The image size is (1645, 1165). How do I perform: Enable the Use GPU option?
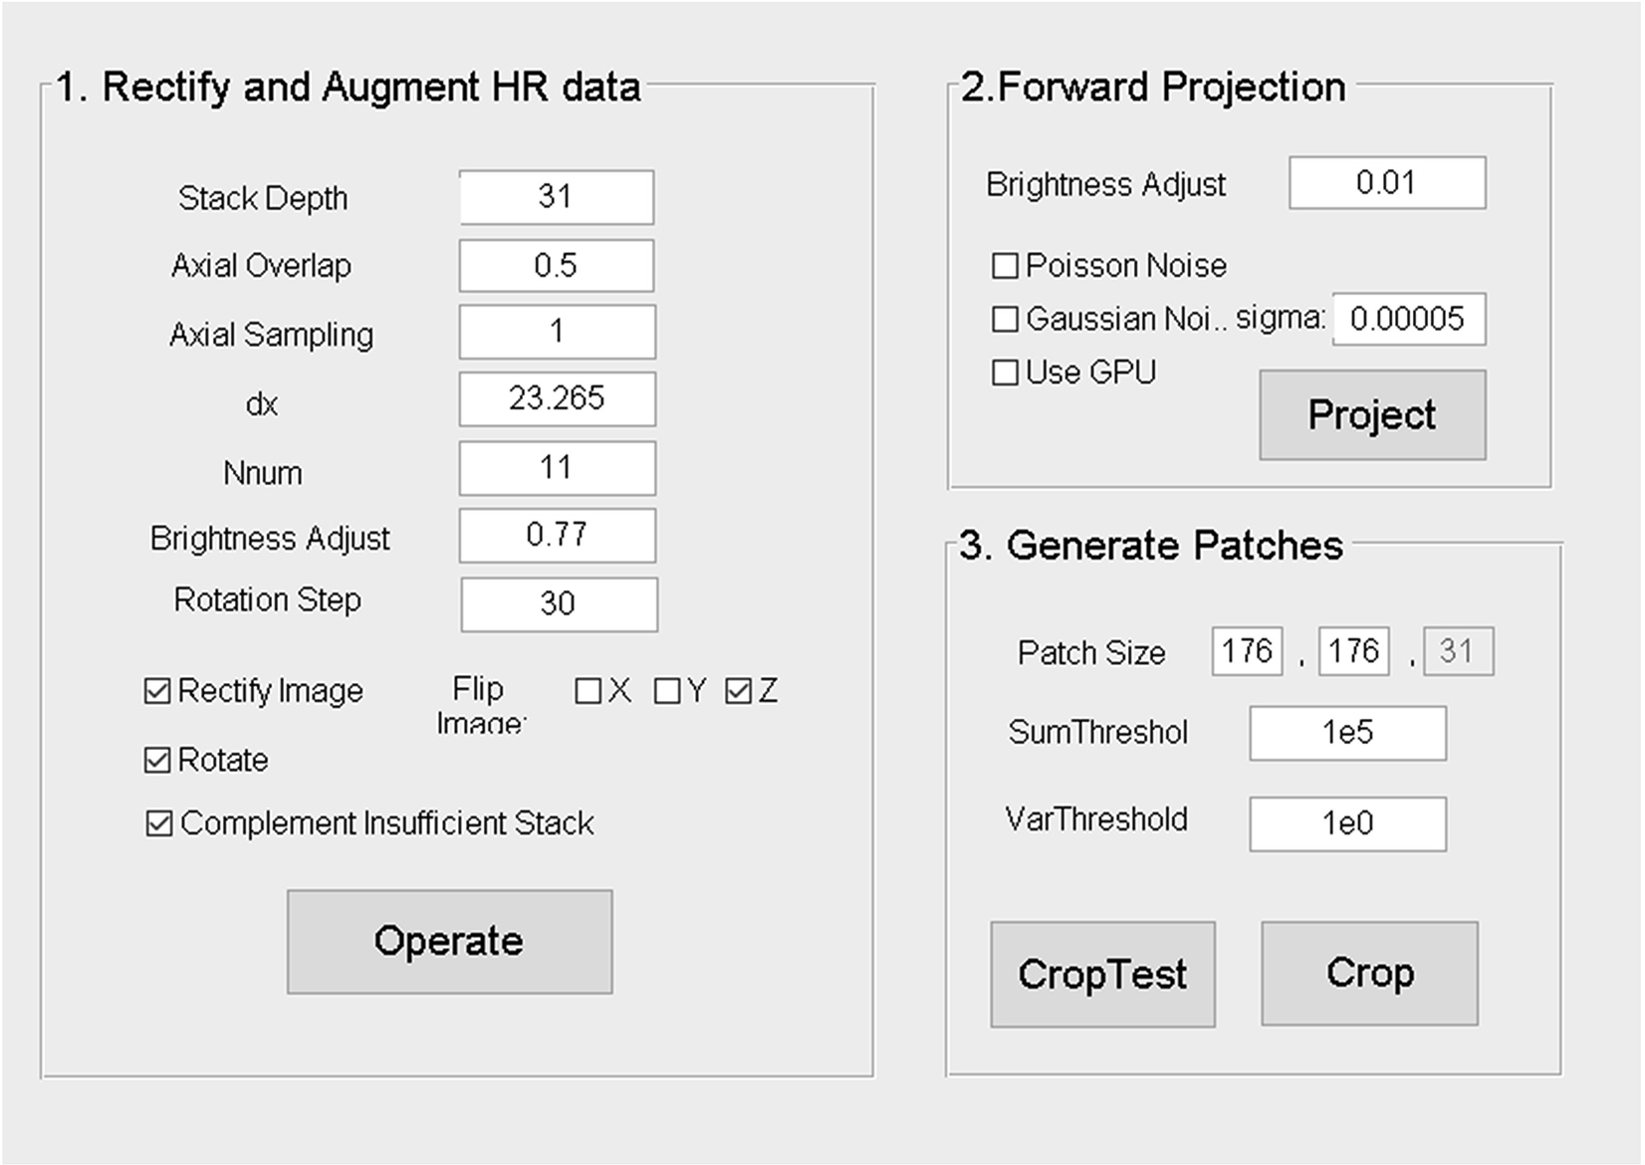coord(1006,372)
